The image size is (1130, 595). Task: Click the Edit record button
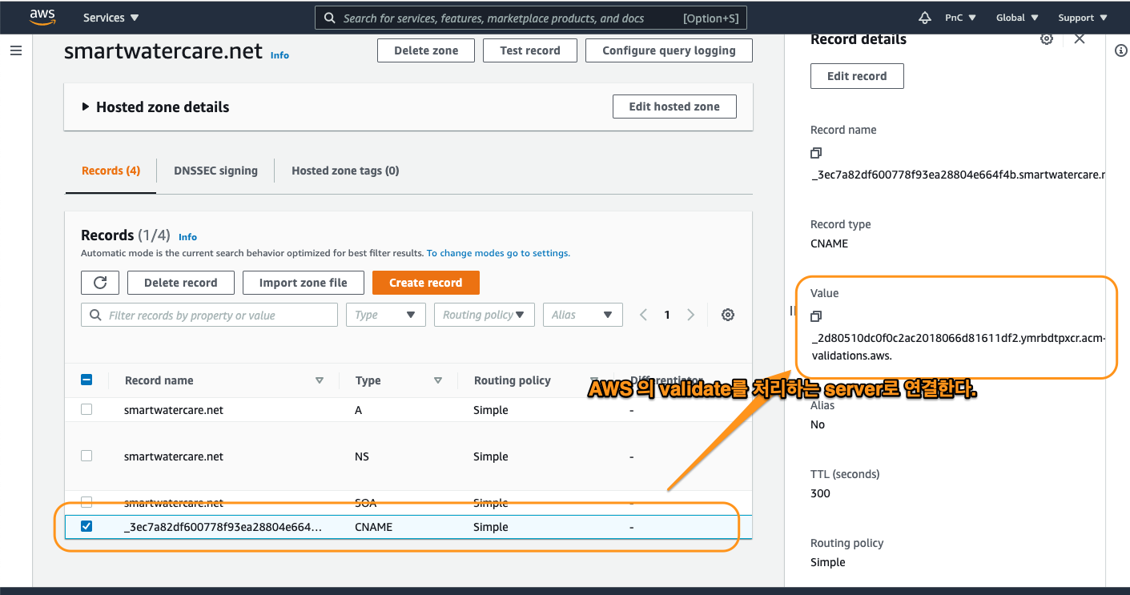[857, 76]
